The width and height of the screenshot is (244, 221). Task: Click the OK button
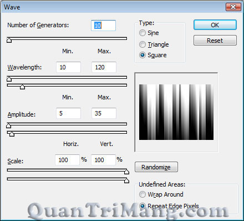pyautogui.click(x=215, y=25)
